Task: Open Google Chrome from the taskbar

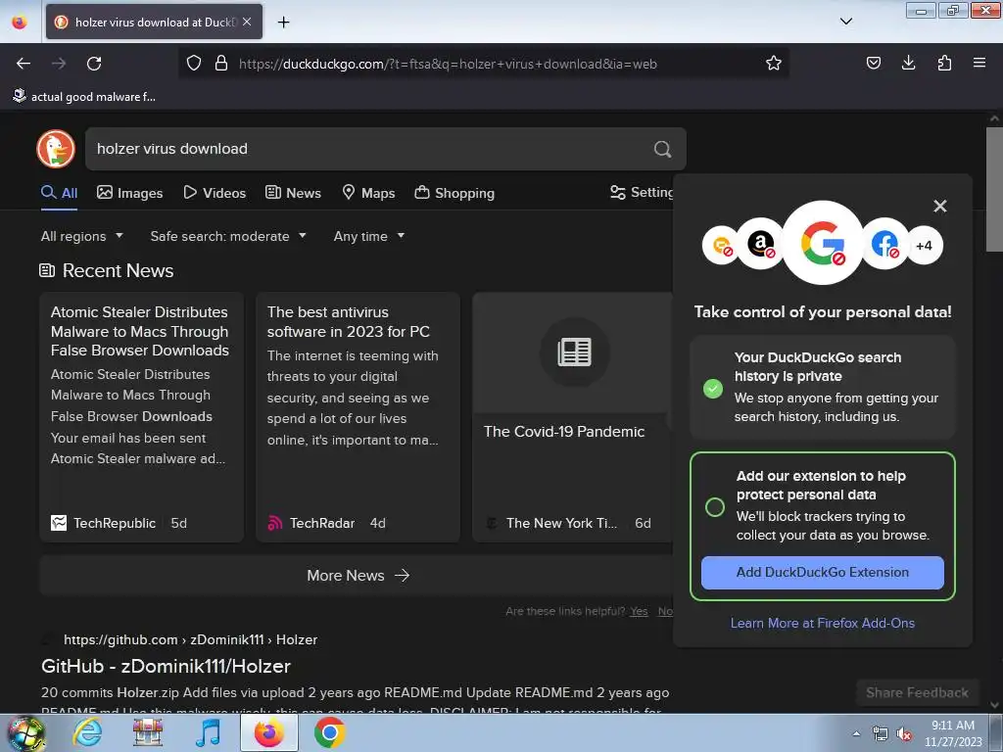Action: tap(329, 732)
